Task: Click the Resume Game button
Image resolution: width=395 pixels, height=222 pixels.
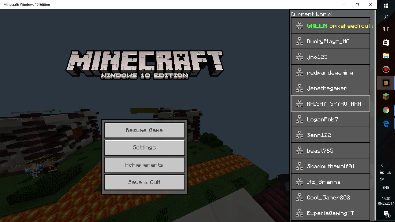Action: point(144,130)
